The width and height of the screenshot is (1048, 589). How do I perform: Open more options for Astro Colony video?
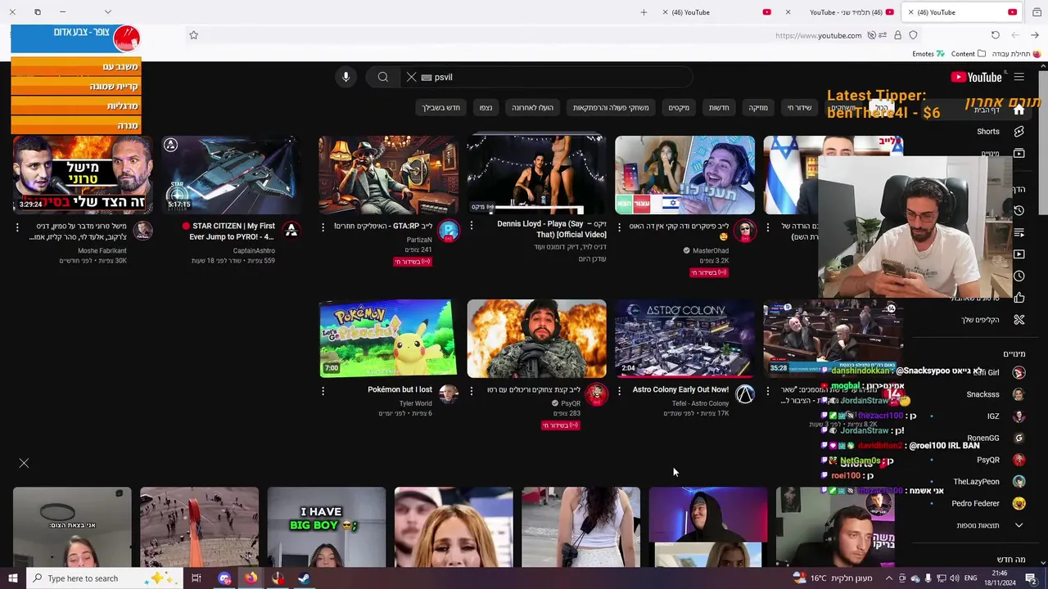[x=619, y=391]
